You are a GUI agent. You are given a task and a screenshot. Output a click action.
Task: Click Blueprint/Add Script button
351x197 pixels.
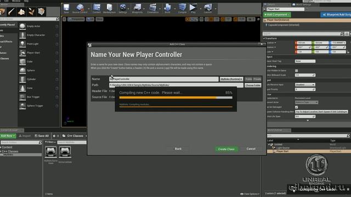coord(336,15)
